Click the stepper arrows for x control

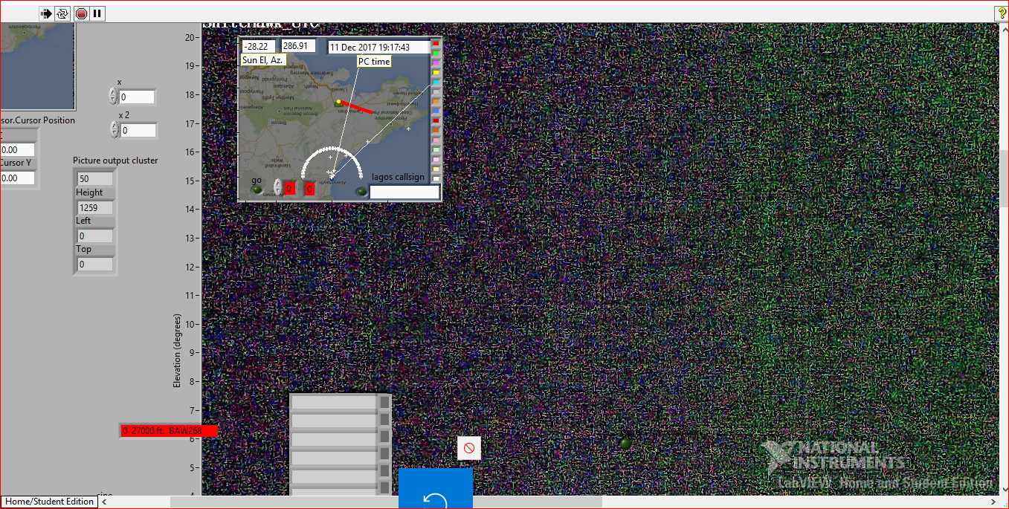pyautogui.click(x=113, y=97)
